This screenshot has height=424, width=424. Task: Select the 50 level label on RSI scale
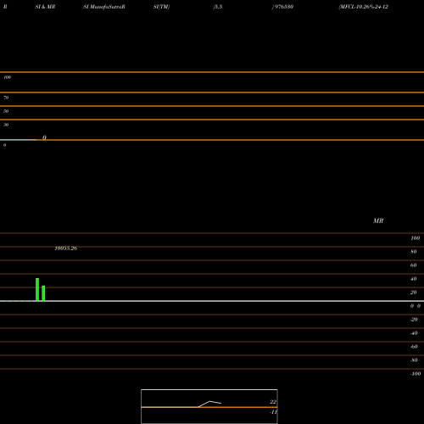point(6,111)
